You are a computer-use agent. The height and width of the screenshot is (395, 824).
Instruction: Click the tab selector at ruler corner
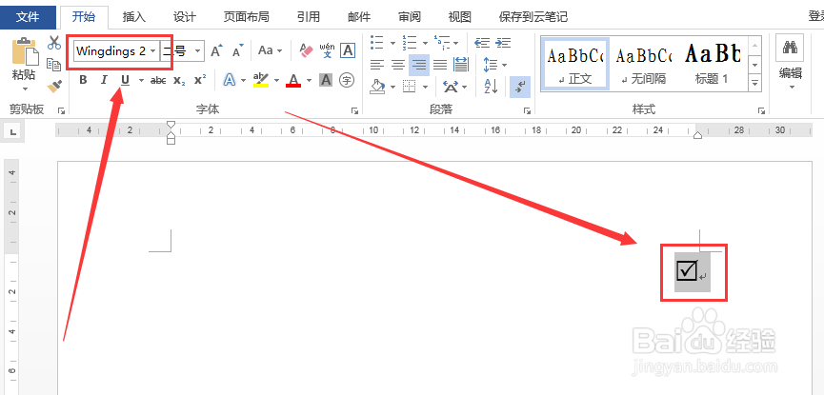coord(13,131)
